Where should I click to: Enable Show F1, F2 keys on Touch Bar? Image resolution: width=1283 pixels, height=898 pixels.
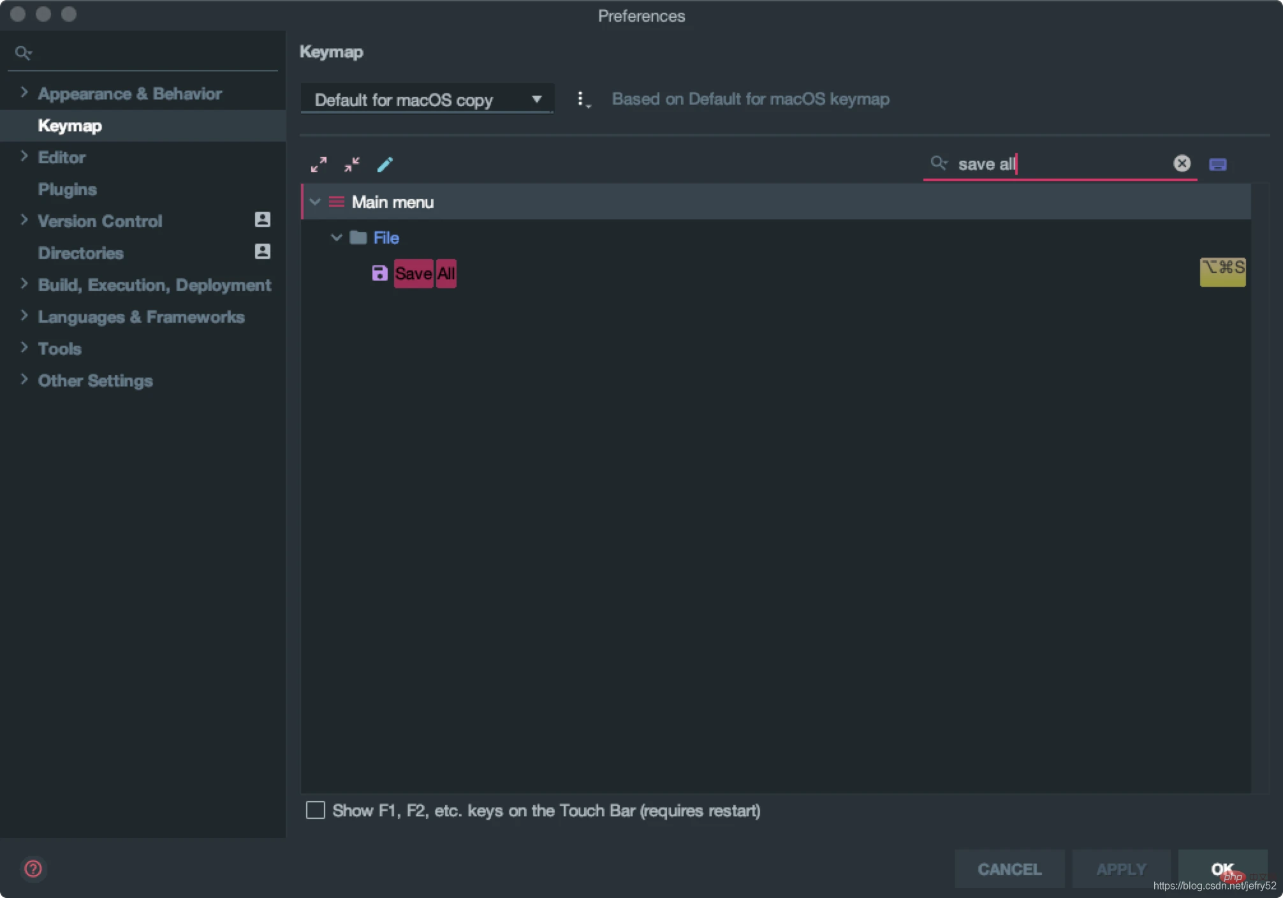[x=316, y=811]
